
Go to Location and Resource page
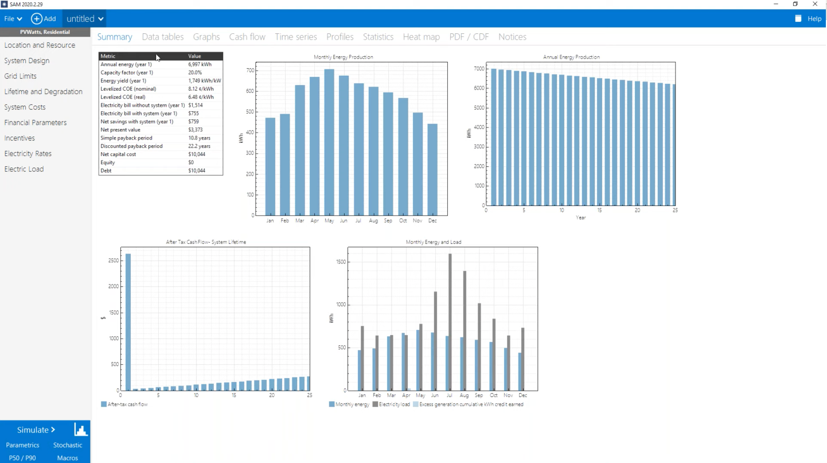pyautogui.click(x=40, y=45)
